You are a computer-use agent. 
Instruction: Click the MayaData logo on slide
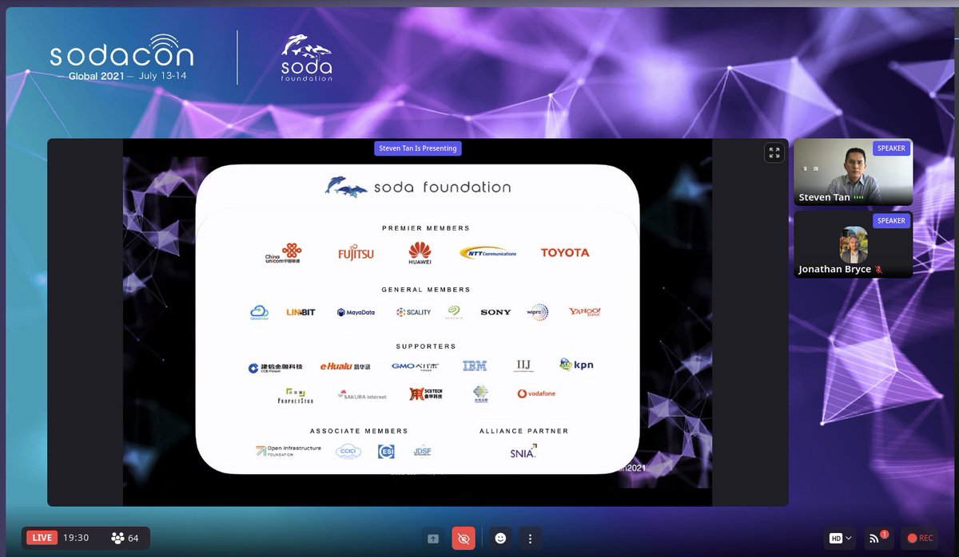(356, 313)
